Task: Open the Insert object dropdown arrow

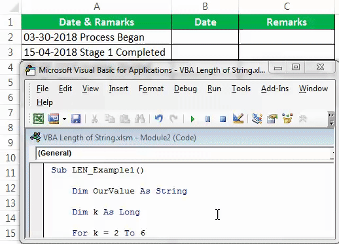Action: point(64,119)
